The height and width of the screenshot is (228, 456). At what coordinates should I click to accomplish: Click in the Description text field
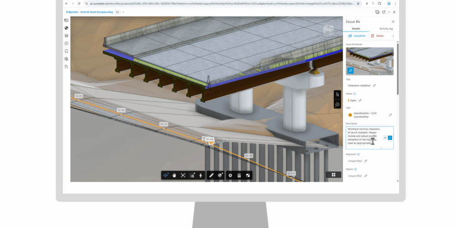(x=363, y=137)
